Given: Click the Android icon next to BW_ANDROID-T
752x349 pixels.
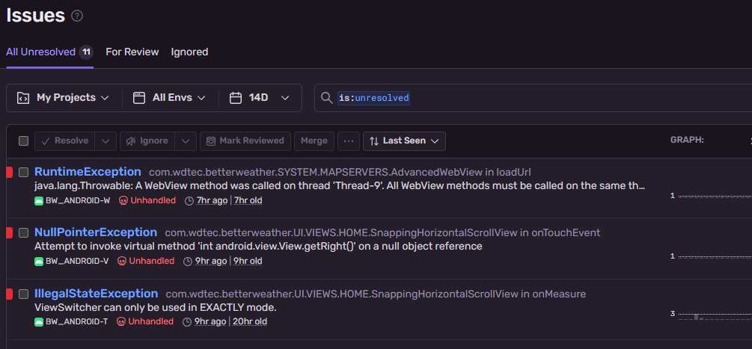Looking at the screenshot, I should coord(39,321).
